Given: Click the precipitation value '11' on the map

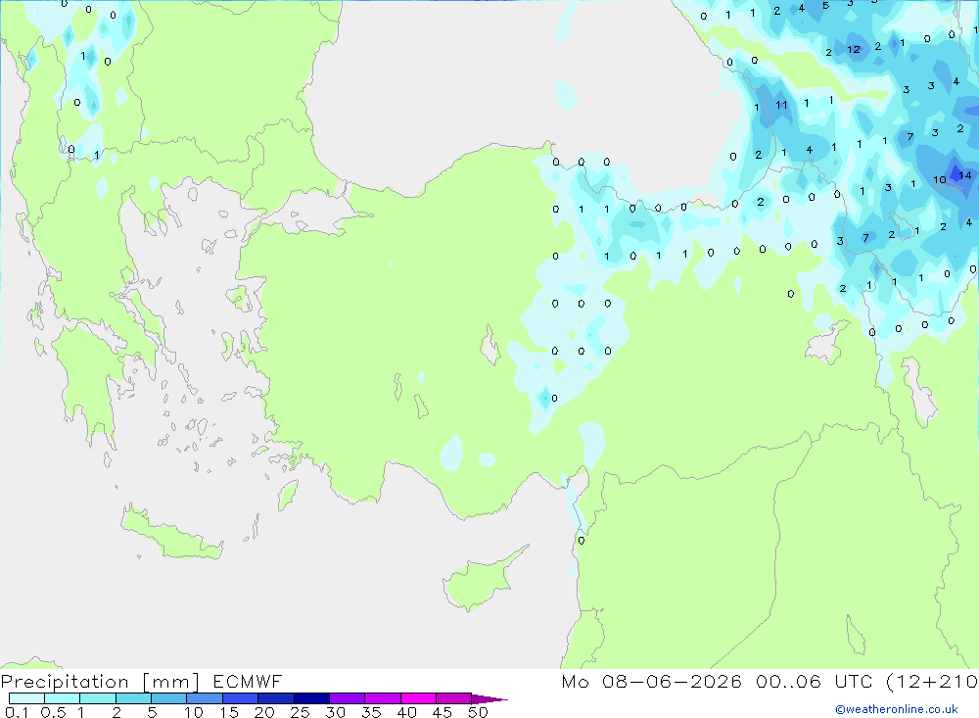Looking at the screenshot, I should (x=781, y=105).
